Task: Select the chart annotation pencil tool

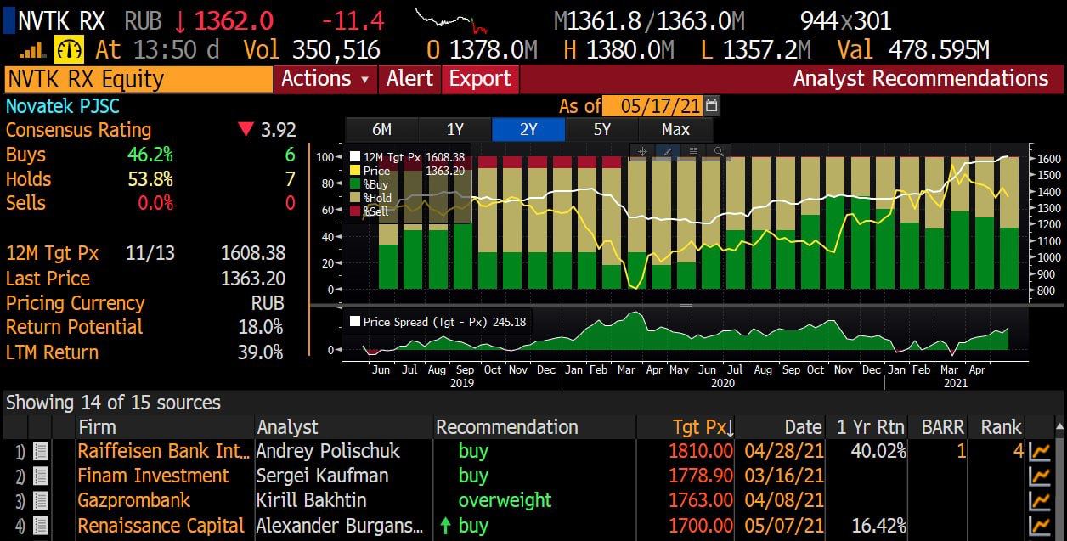Action: point(668,151)
